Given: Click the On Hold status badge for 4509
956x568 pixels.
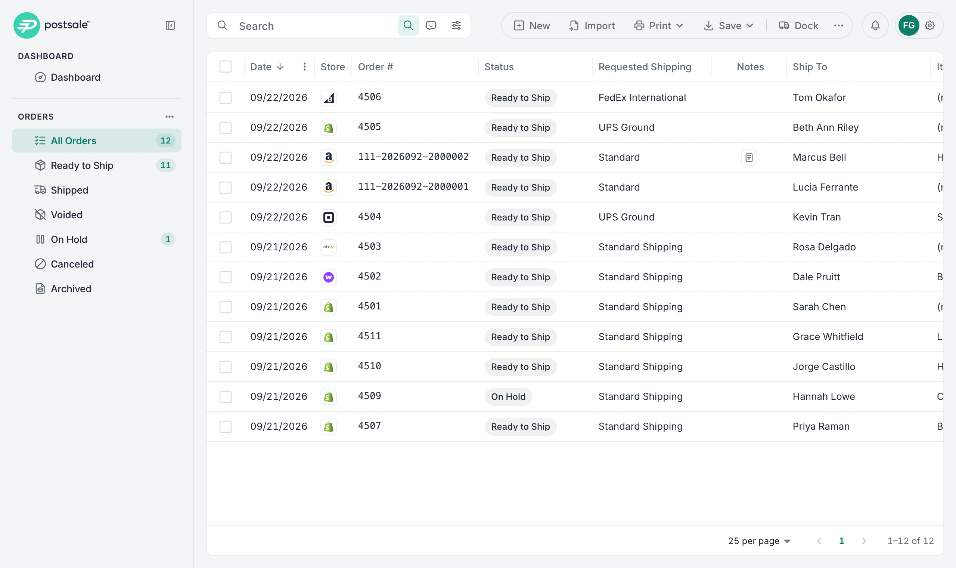Looking at the screenshot, I should [508, 397].
